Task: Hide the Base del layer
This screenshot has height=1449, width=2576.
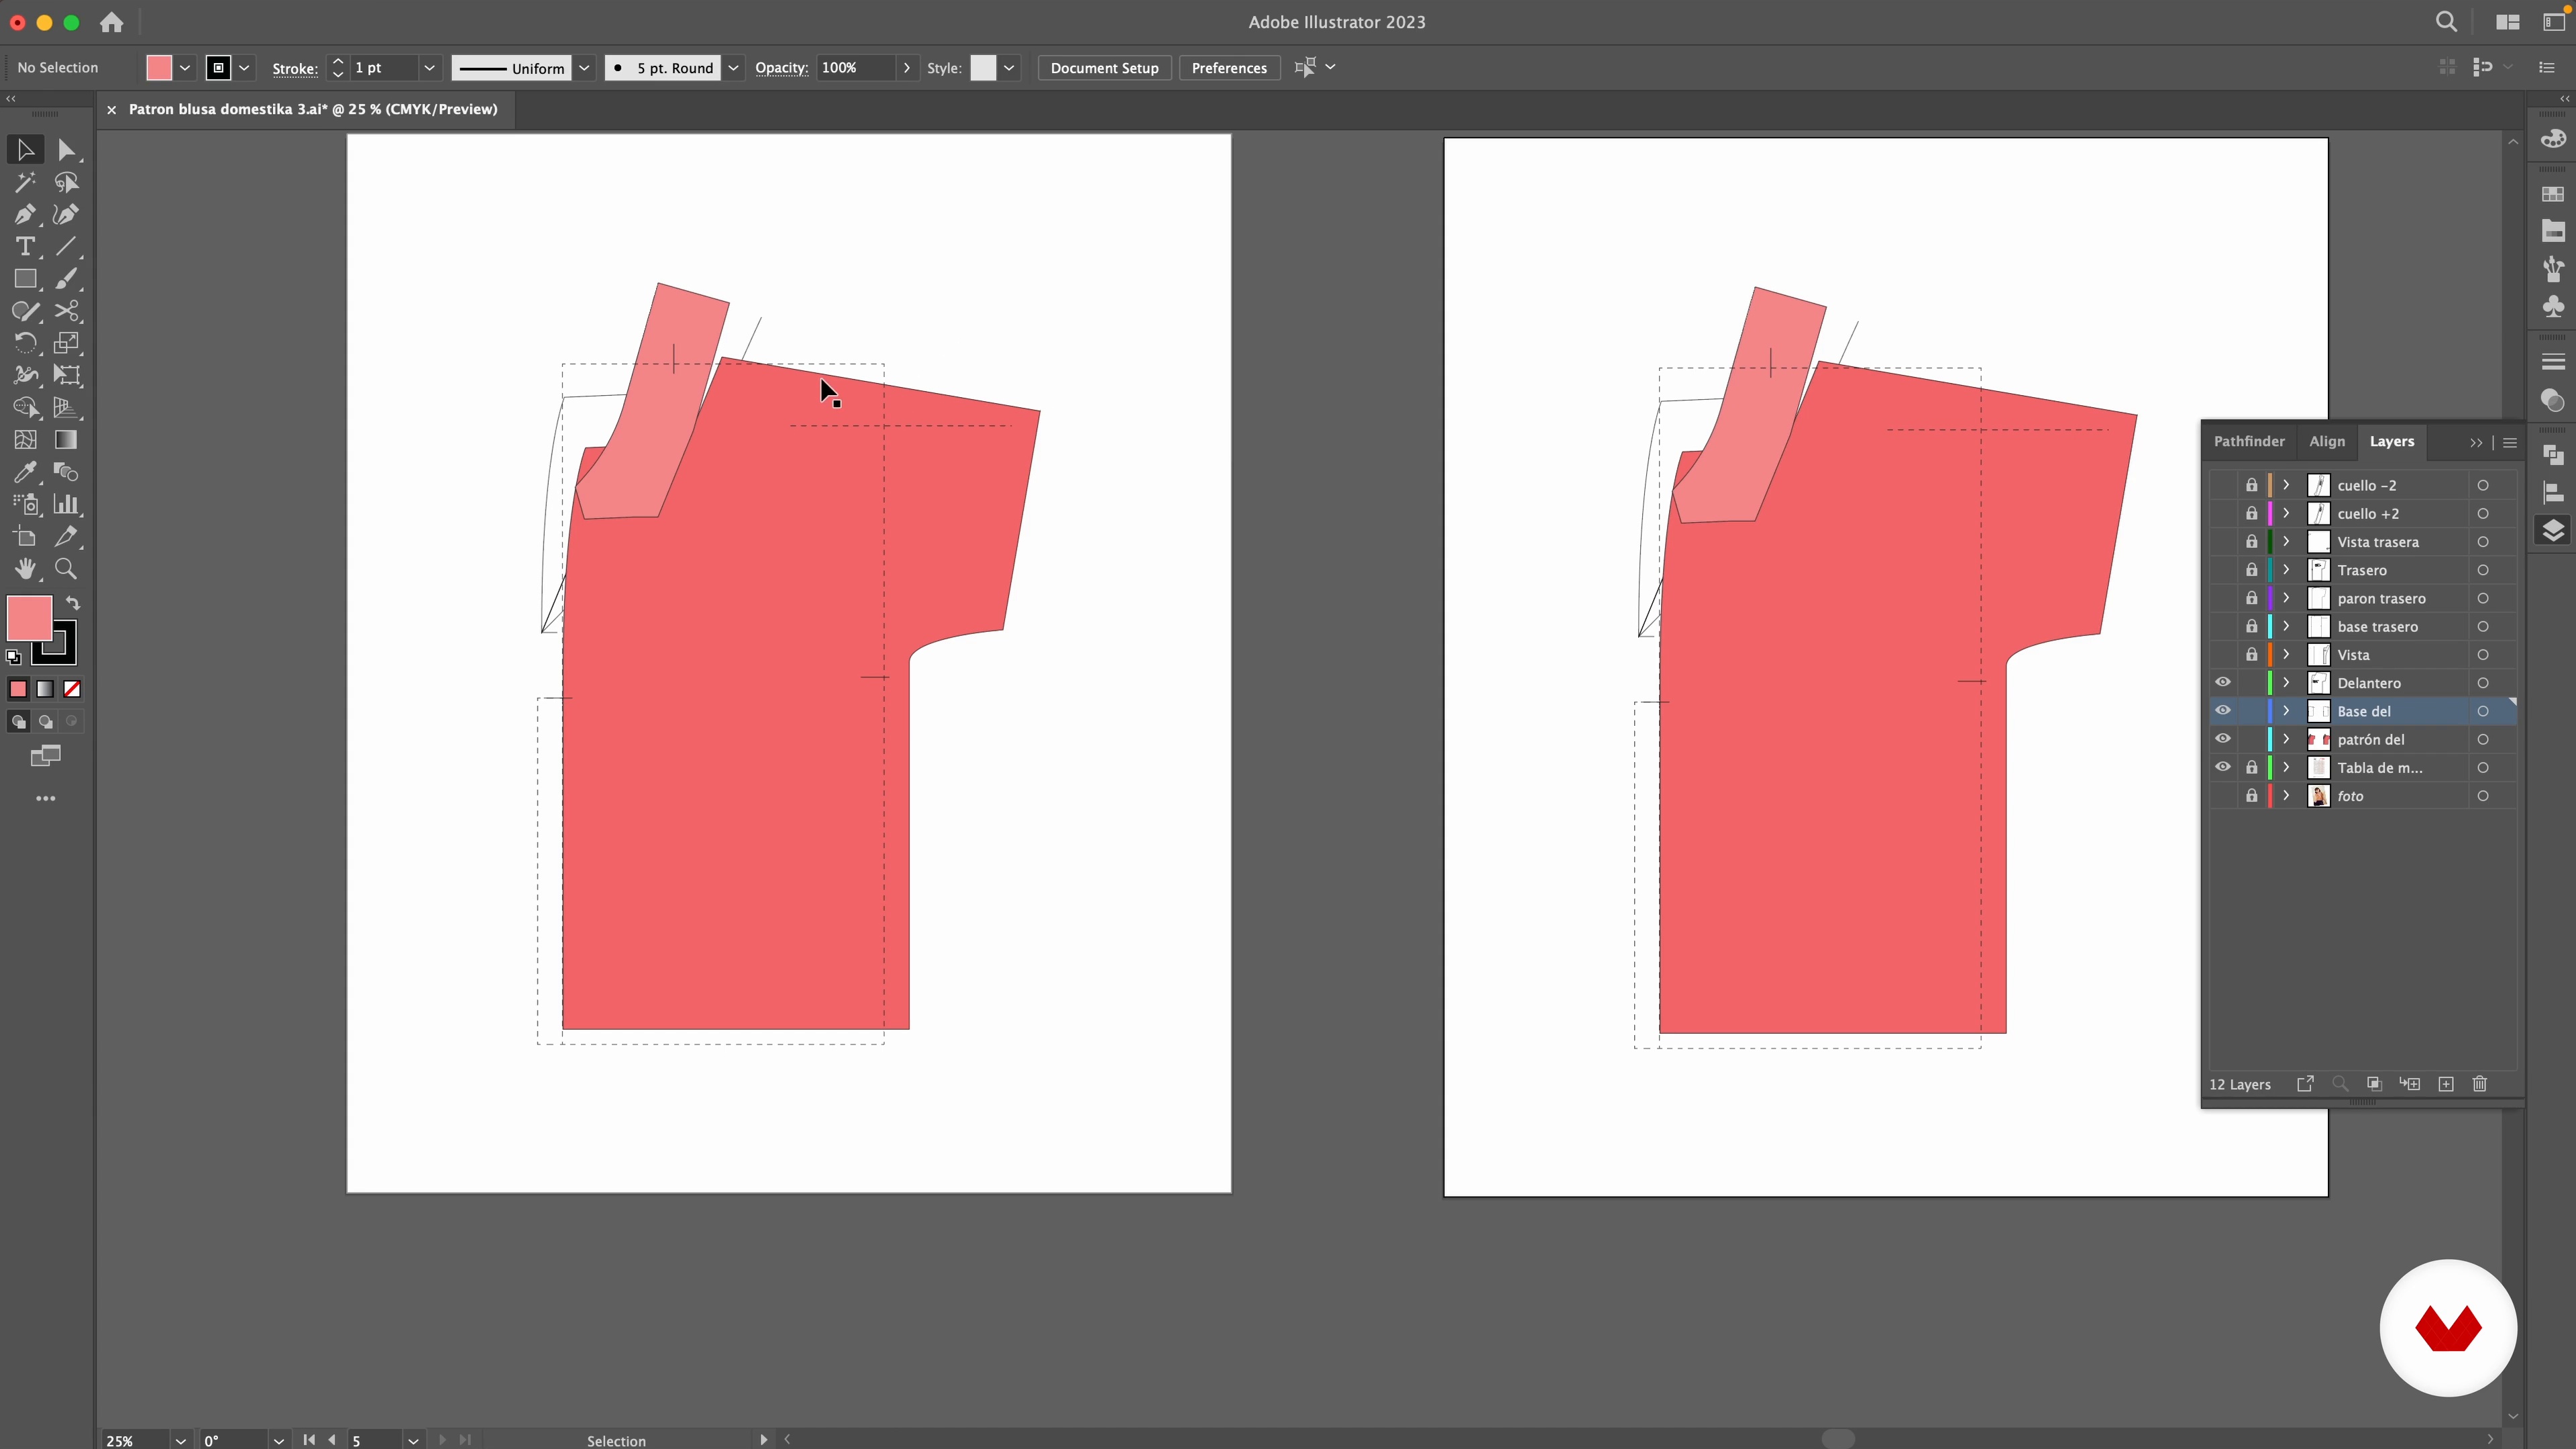Action: [2222, 711]
